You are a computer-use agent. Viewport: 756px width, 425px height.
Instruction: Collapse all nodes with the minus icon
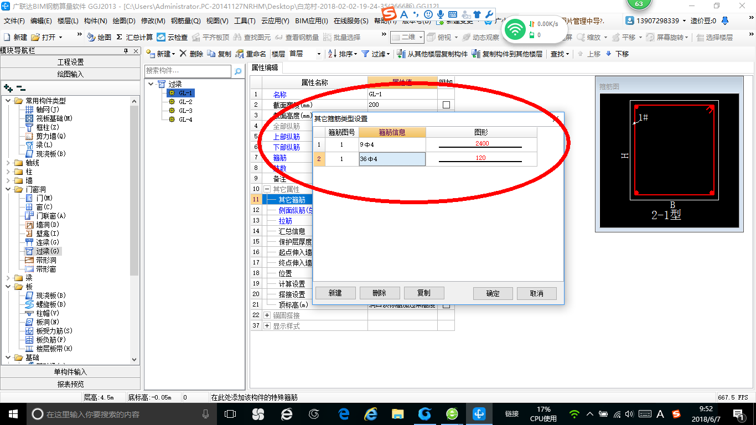[x=20, y=87]
